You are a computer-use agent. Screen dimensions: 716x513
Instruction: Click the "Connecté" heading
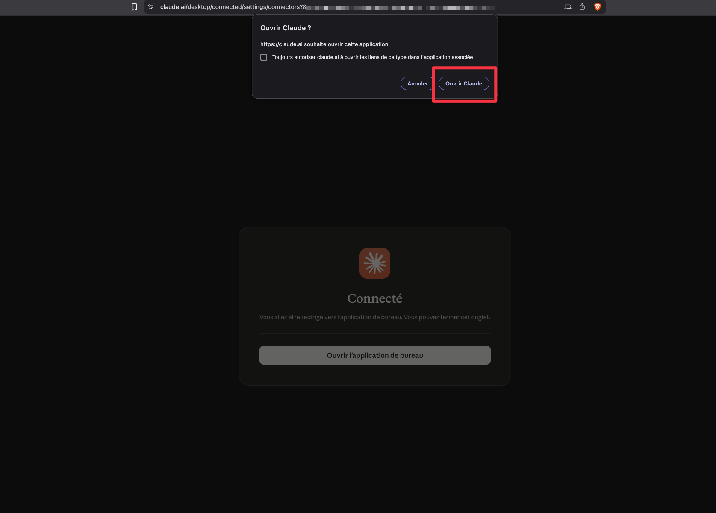375,298
